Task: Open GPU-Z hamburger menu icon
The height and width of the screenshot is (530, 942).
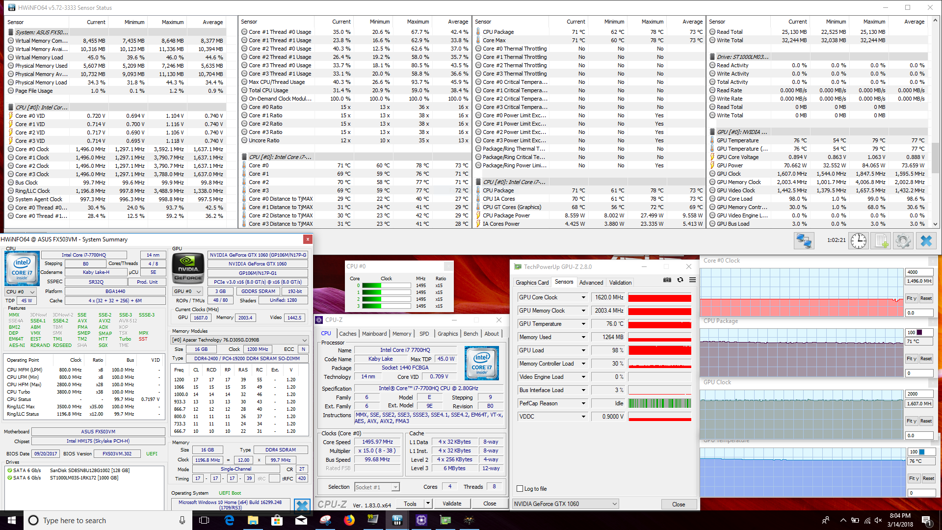Action: point(692,280)
